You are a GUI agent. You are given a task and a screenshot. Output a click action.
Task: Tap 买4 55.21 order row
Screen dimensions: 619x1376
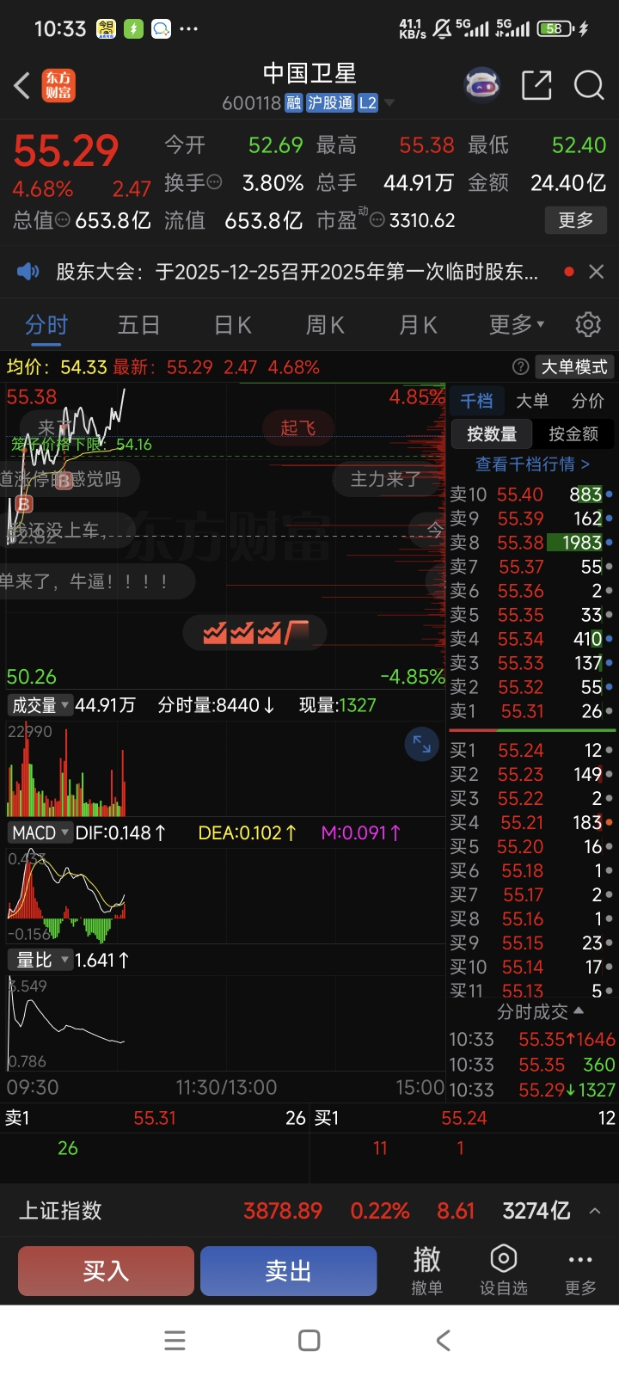[532, 823]
